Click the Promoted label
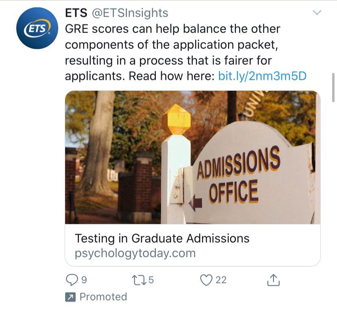337x309 pixels. coord(103,297)
